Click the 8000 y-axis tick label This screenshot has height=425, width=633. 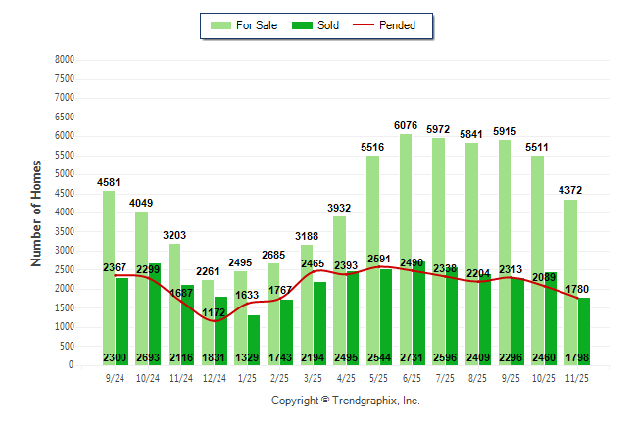pyautogui.click(x=64, y=60)
